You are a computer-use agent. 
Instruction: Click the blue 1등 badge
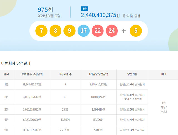coord(85,9)
